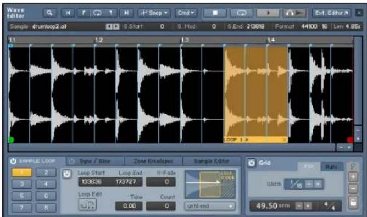This screenshot has width=367, height=217.
Task: Decrease grid width with minus button
Action: pyautogui.click(x=309, y=184)
